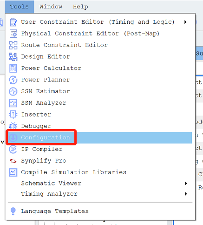This screenshot has width=203, height=225.
Task: Expand the Schematic Viewer submenu arrow
Action: pos(186,184)
